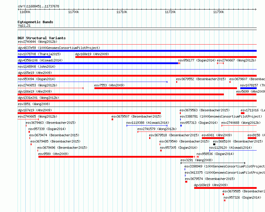265x212 pixels.
Task: Click esv2740667 (Wong2012b) label
Action: coord(236,60)
